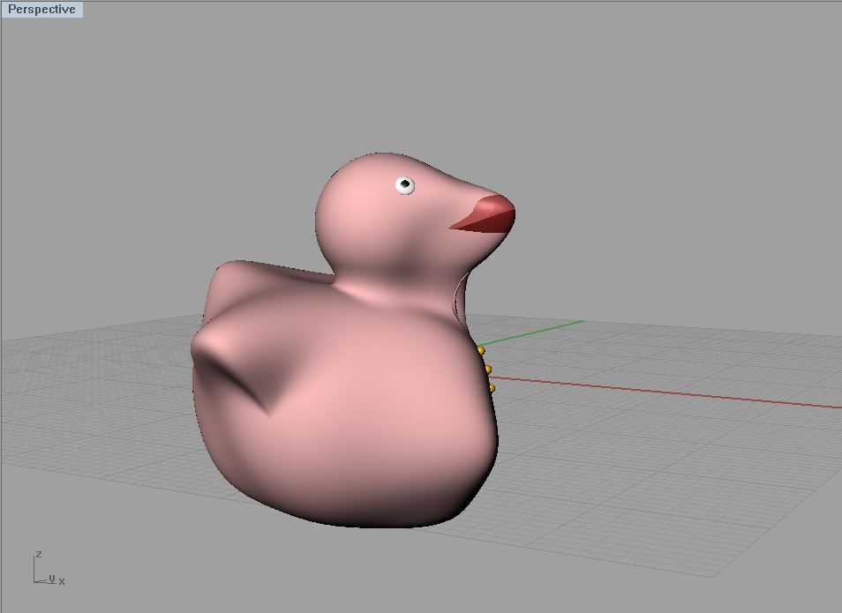Click the y label on world axes icon

point(51,579)
